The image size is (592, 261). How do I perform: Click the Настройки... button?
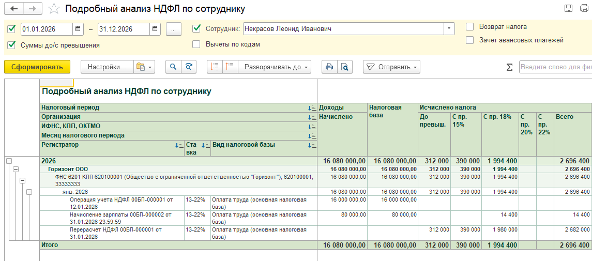click(106, 67)
